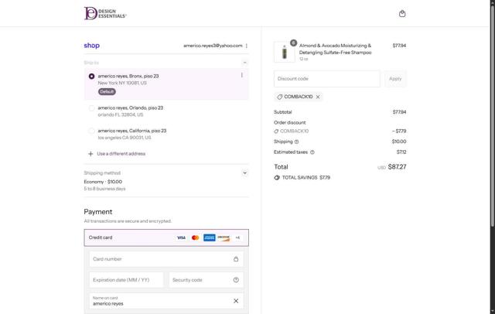This screenshot has height=314, width=495.
Task: Click the americo.reyes3@yahoo.com email text
Action: click(213, 46)
